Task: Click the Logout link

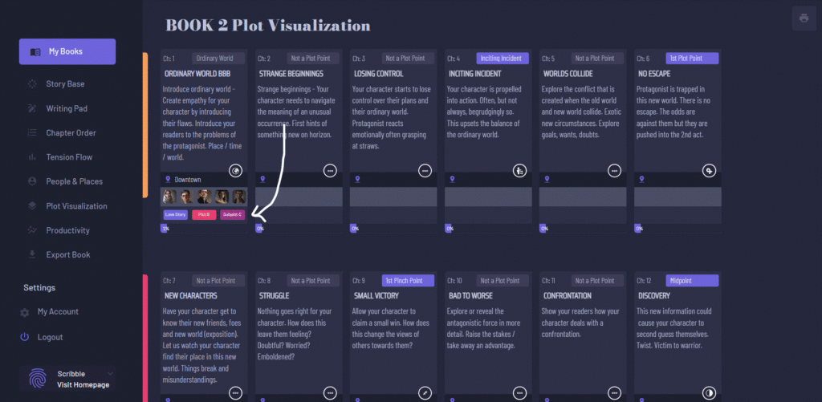Action: click(x=50, y=337)
